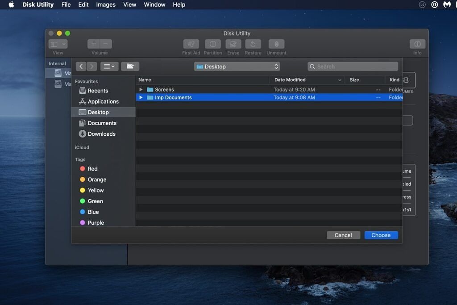
Task: Open the Images menu
Action: pyautogui.click(x=105, y=4)
